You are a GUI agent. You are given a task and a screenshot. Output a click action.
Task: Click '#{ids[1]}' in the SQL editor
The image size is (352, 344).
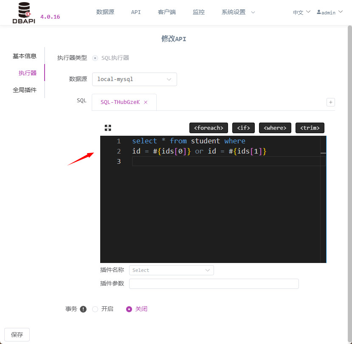pyautogui.click(x=248, y=151)
